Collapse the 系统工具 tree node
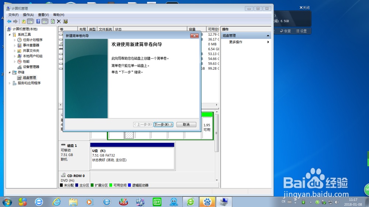This screenshot has height=207, width=369. click(x=10, y=35)
